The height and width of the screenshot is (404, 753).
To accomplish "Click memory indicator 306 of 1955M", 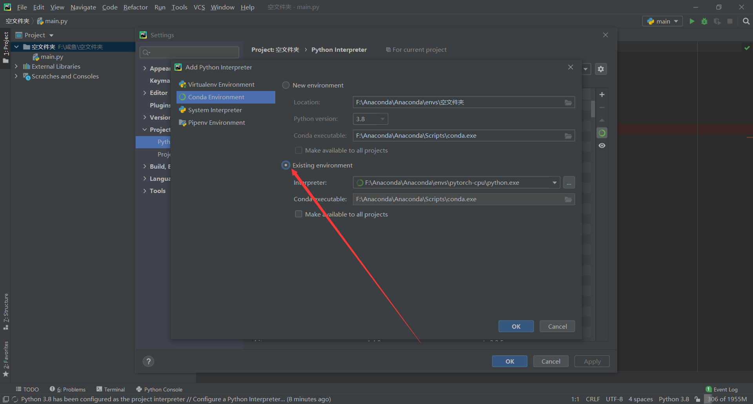I will [728, 399].
